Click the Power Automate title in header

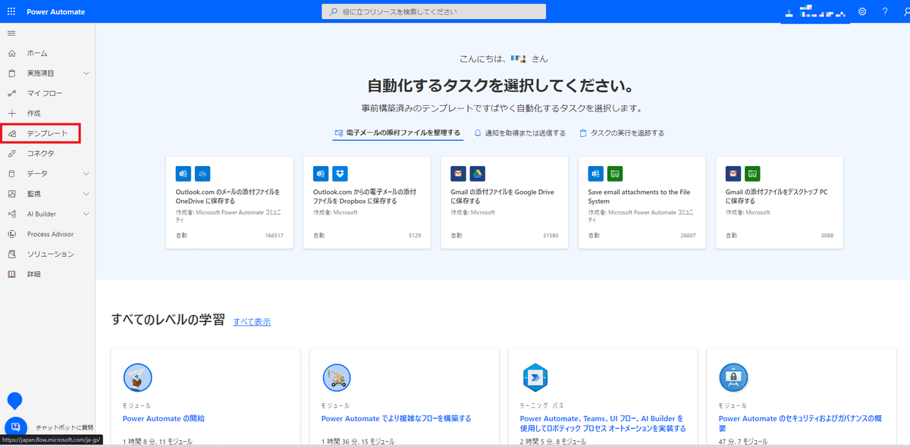coord(56,12)
